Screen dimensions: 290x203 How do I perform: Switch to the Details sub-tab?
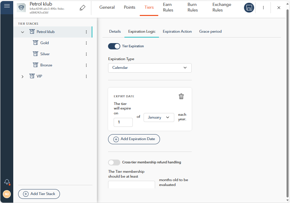(115, 32)
